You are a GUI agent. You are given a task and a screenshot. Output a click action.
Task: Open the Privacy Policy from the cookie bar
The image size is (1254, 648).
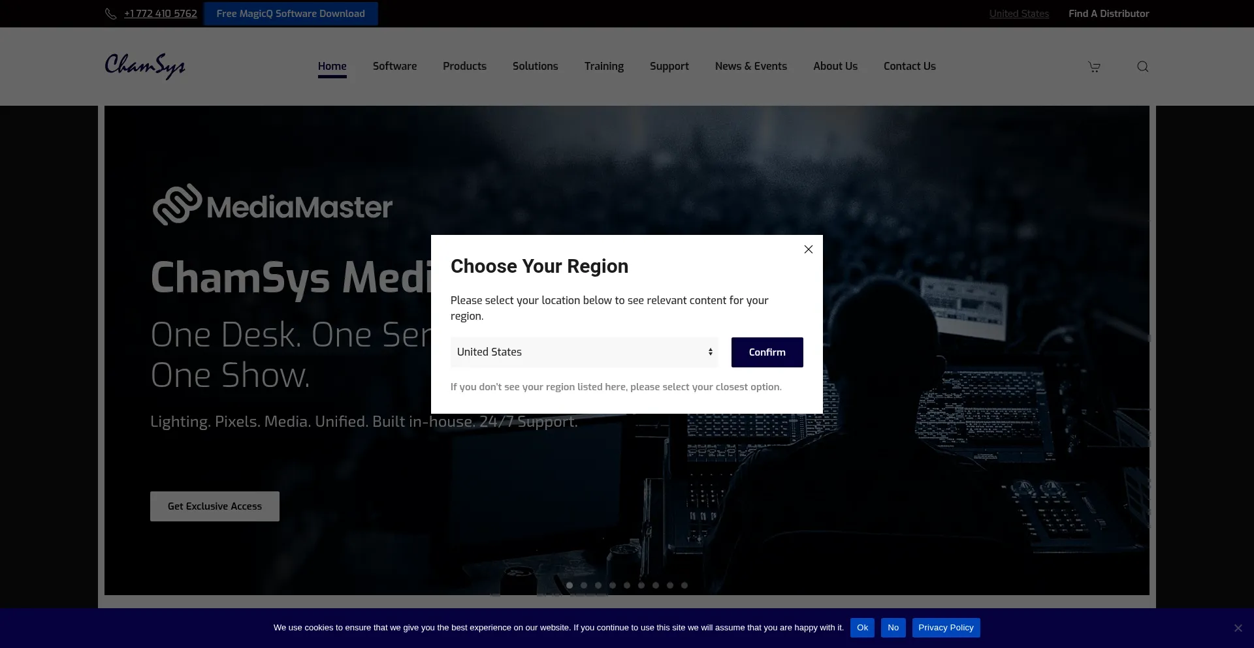coord(946,628)
